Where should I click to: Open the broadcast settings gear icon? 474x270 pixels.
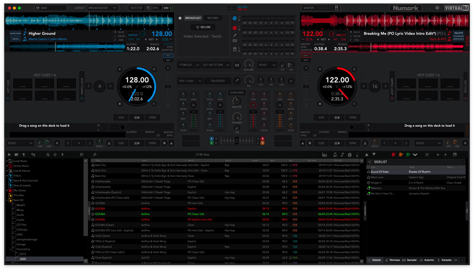(x=180, y=18)
